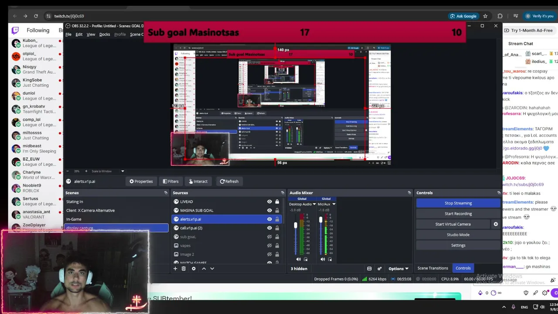Toggle Desktop Audio monitoring headphone icon
Image resolution: width=558 pixels, height=314 pixels.
(x=306, y=259)
